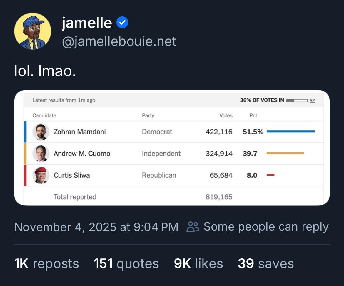The height and width of the screenshot is (286, 344).
Task: Click Andrew M. Cuomo's candidate photo
Action: [41, 154]
